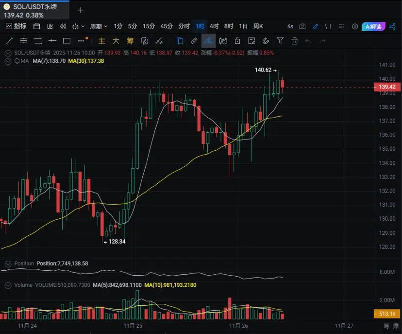
Task: Delete drawings with trash icon
Action: (295, 41)
